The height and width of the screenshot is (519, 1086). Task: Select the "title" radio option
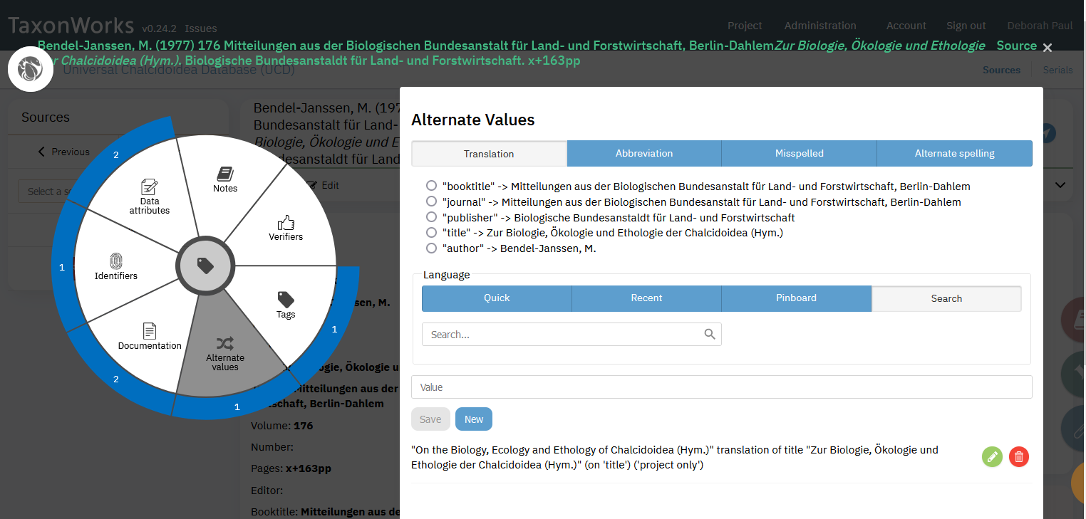(431, 233)
